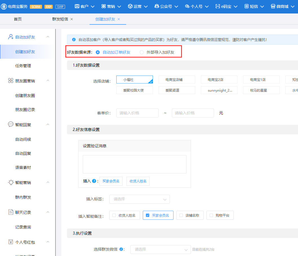The width and height of the screenshot is (298, 256).
Task: Click the 个人号 WeChat icon in top nav
Action: [187, 6]
